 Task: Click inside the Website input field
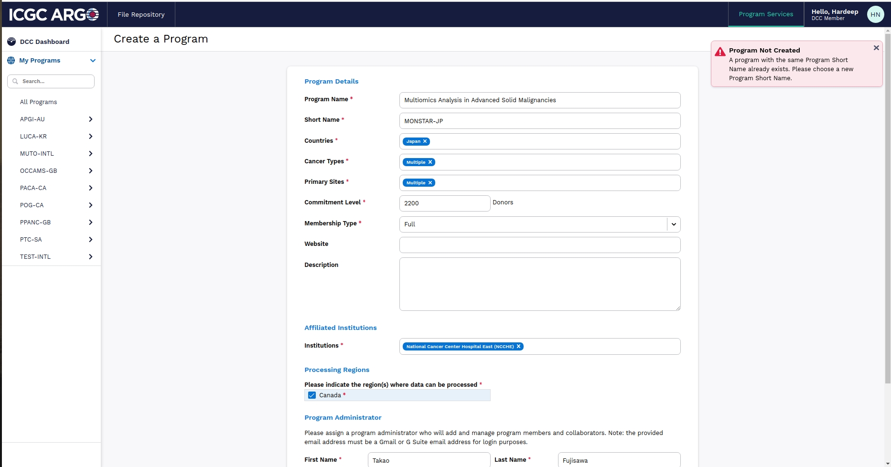pos(539,244)
